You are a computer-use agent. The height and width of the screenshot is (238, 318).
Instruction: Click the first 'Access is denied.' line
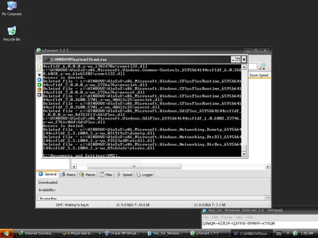(x=64, y=77)
